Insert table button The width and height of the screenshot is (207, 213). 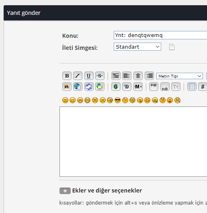coord(192,86)
